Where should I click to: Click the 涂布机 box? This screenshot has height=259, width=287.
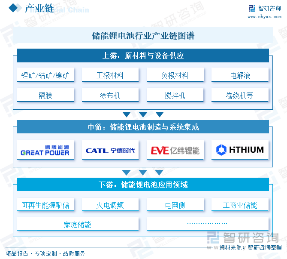(x=110, y=95)
